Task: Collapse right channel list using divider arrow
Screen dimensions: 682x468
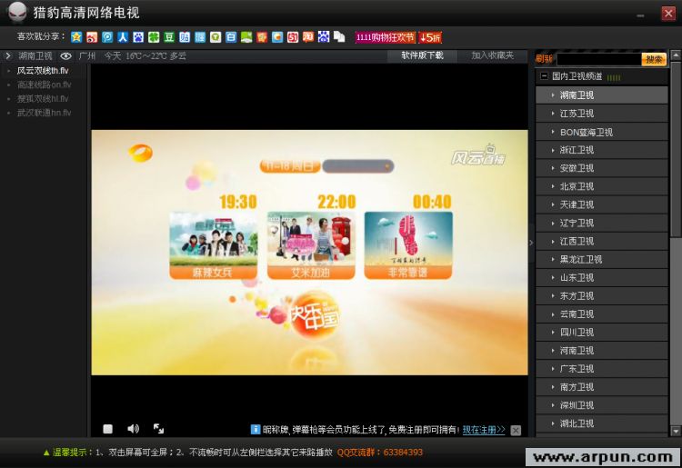Action: coord(532,243)
